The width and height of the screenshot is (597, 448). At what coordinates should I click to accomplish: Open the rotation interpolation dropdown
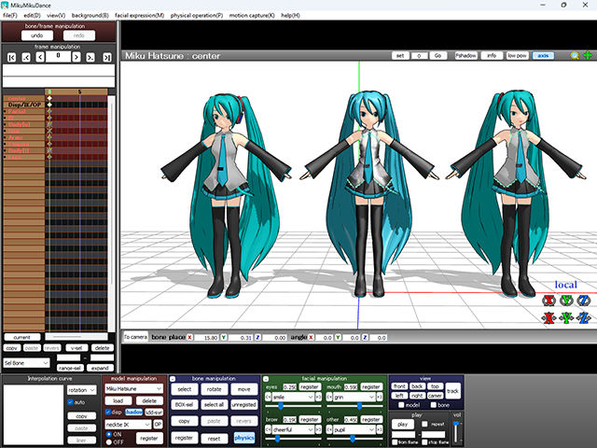tap(82, 389)
